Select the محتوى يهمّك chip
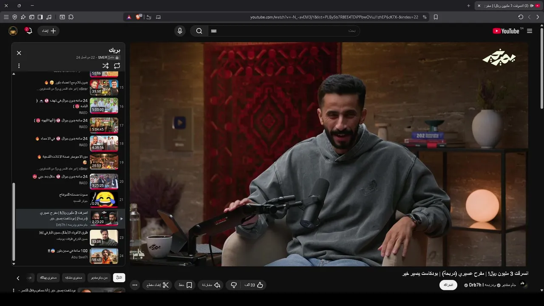544x306 pixels. (x=48, y=278)
